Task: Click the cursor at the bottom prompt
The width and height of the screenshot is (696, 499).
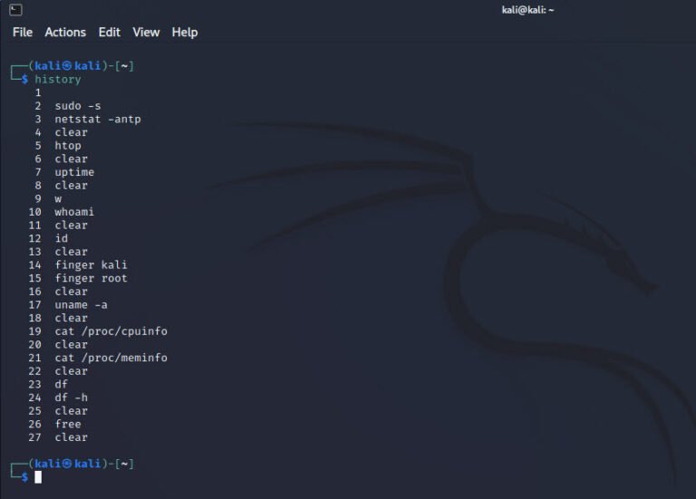Action: (38, 477)
